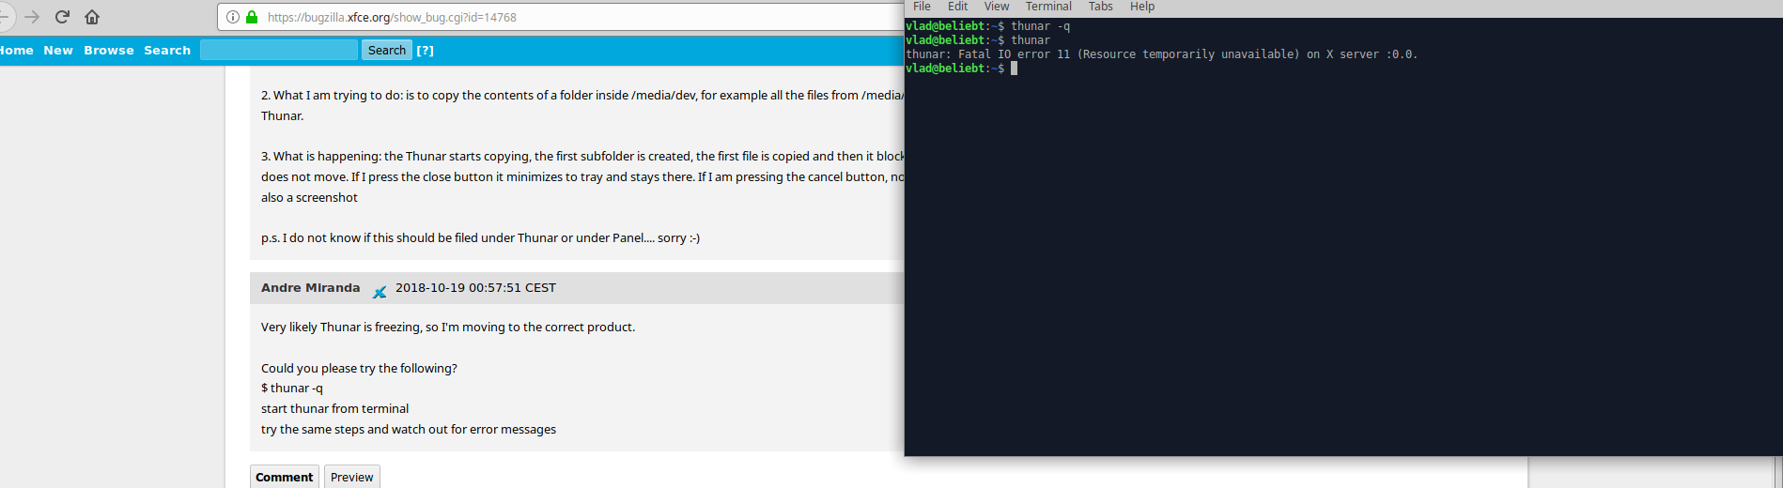Open the terminal File menu
Screen dimensions: 1783x488
pyautogui.click(x=922, y=7)
